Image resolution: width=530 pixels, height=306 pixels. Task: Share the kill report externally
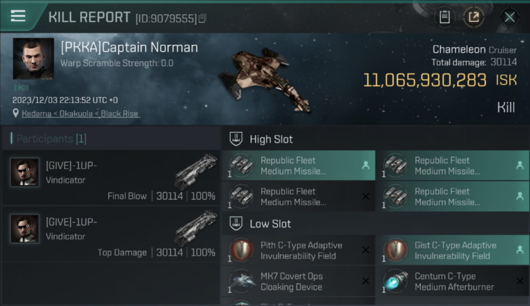point(473,17)
